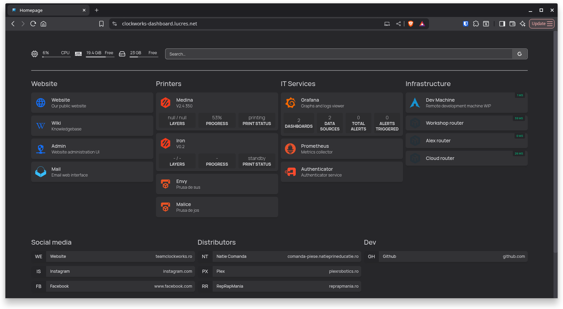The image size is (563, 309).
Task: Click the Arch Linux Dev Machine icon
Action: point(415,103)
